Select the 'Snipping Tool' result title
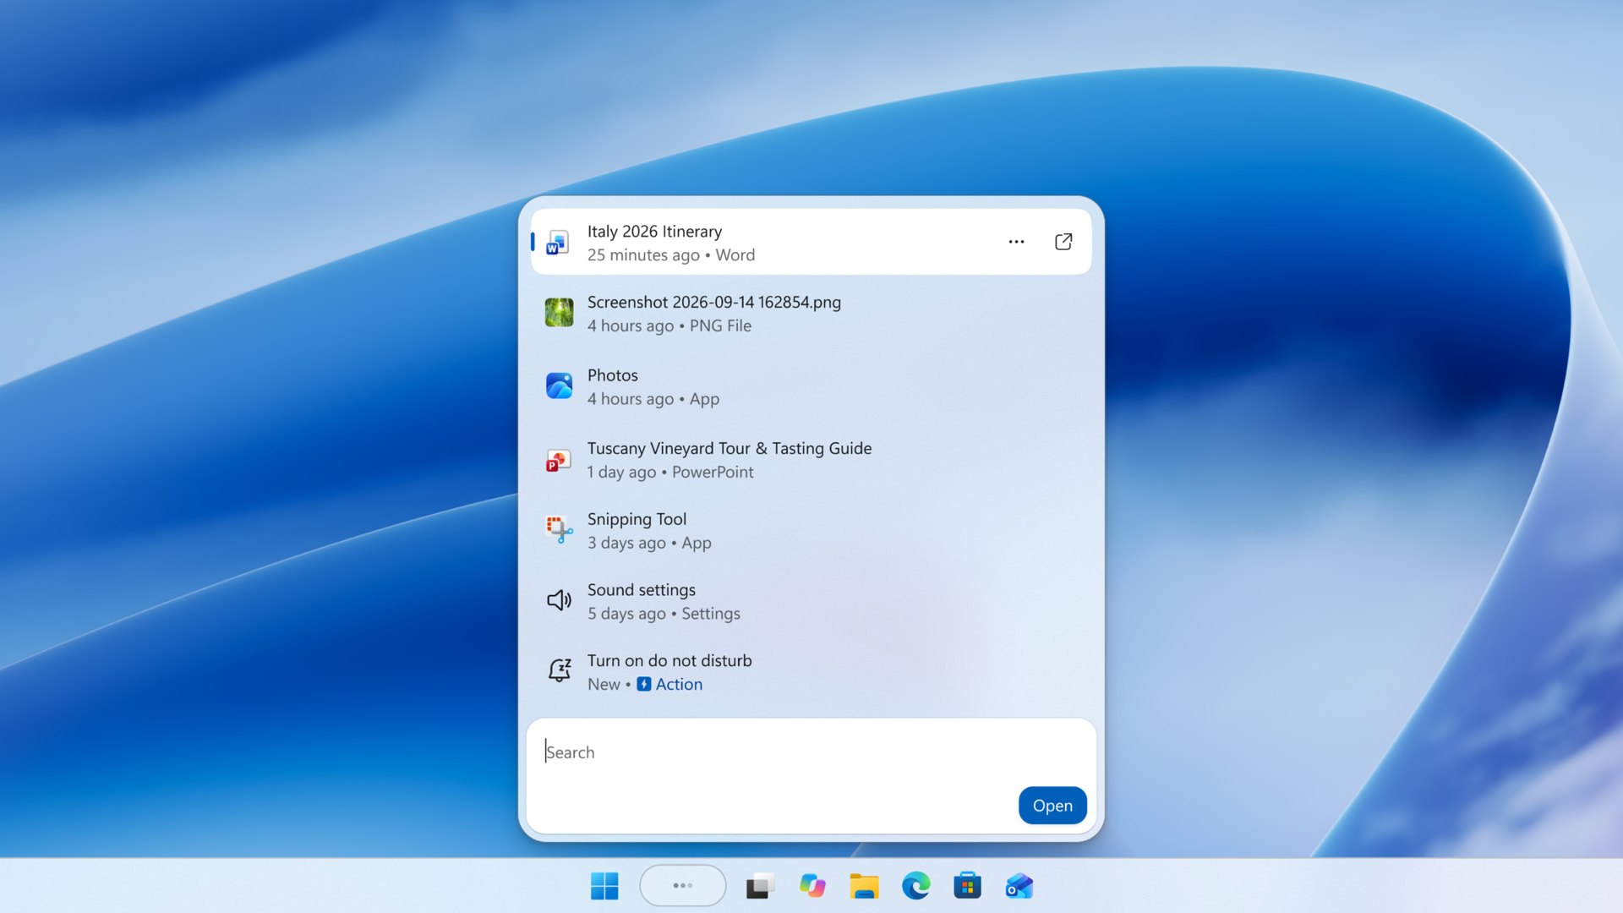The width and height of the screenshot is (1623, 913). click(x=637, y=519)
